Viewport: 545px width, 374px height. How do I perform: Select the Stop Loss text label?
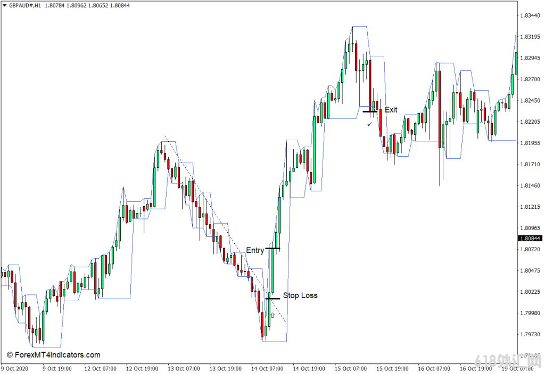pyautogui.click(x=300, y=295)
